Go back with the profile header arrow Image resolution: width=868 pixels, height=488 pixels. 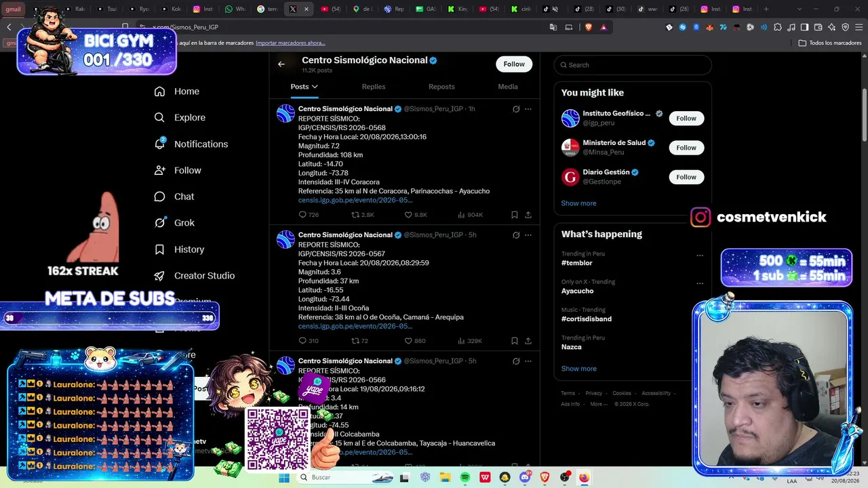281,64
